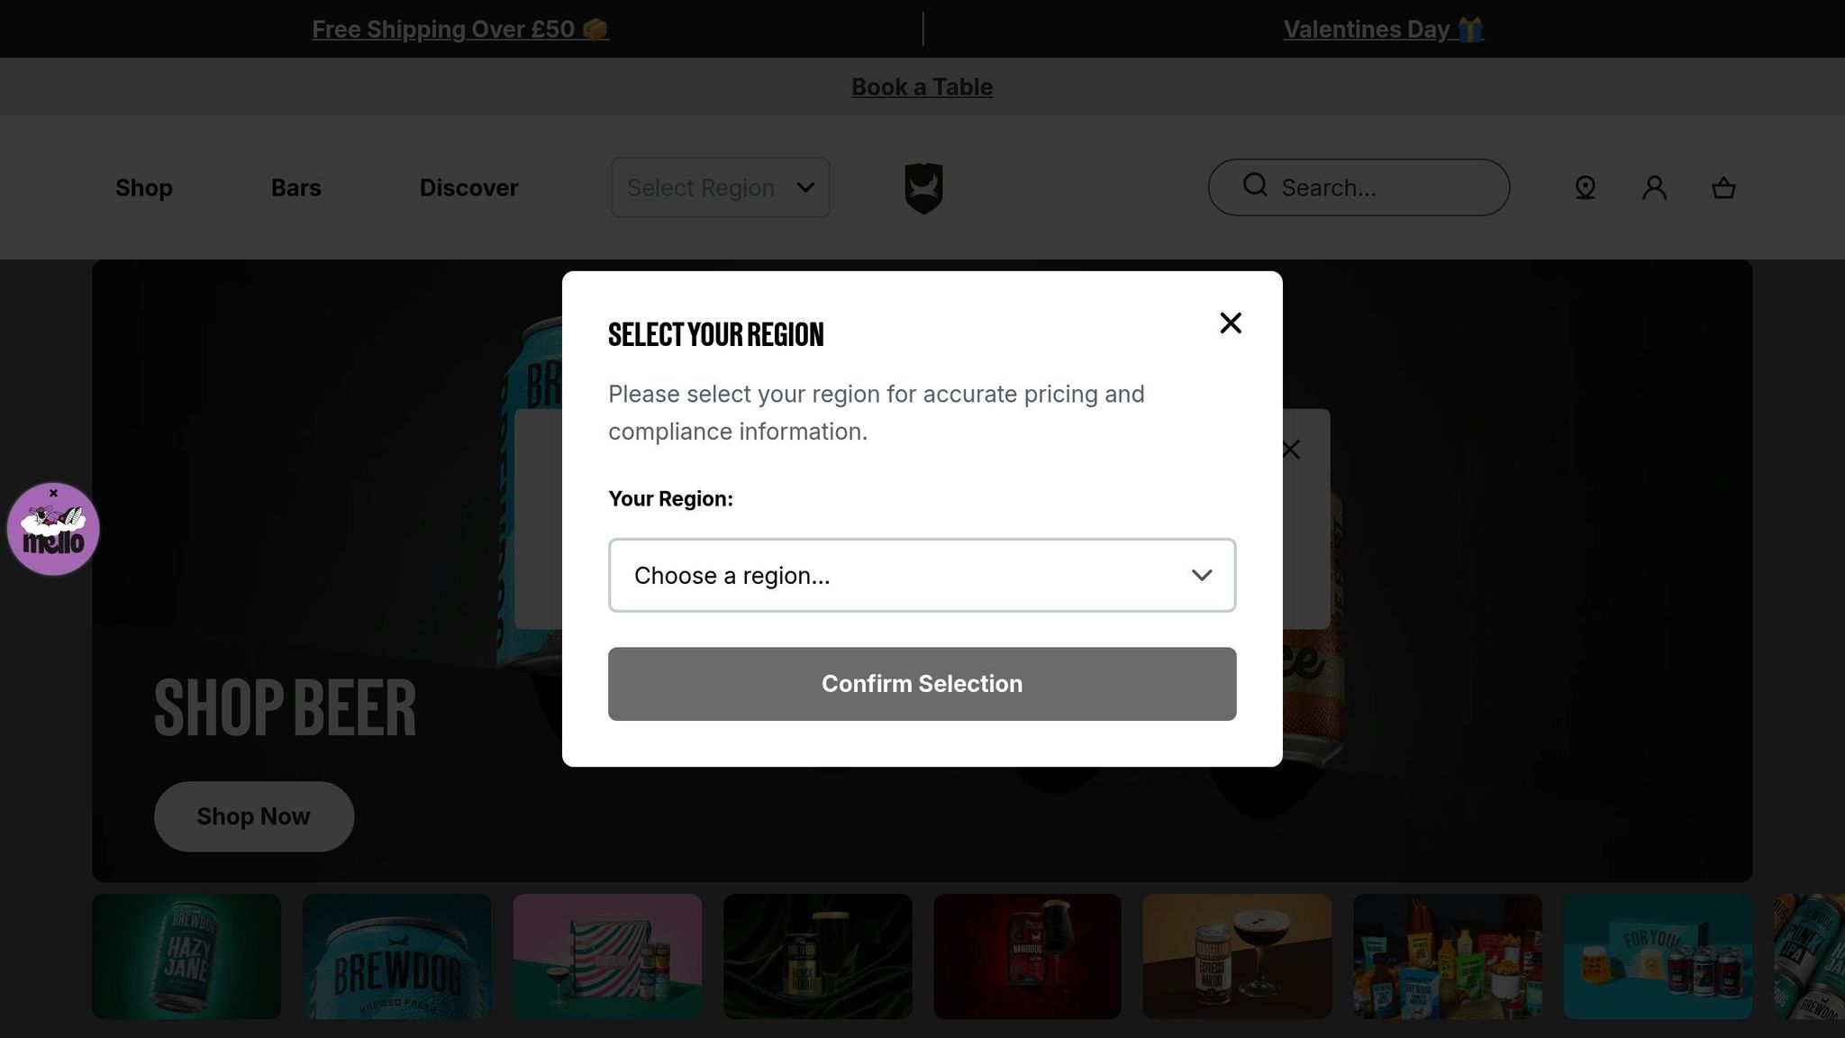The image size is (1845, 1038).
Task: Click the BrewDog shield logo
Action: coord(923,187)
